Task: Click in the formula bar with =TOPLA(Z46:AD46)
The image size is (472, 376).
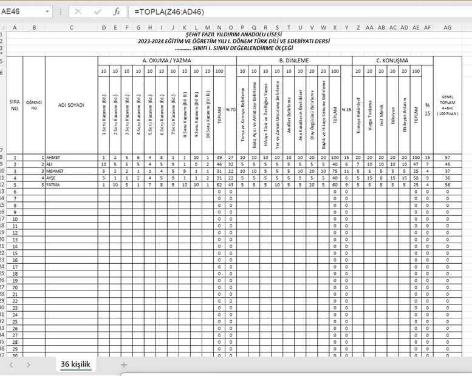Action: tap(299, 12)
